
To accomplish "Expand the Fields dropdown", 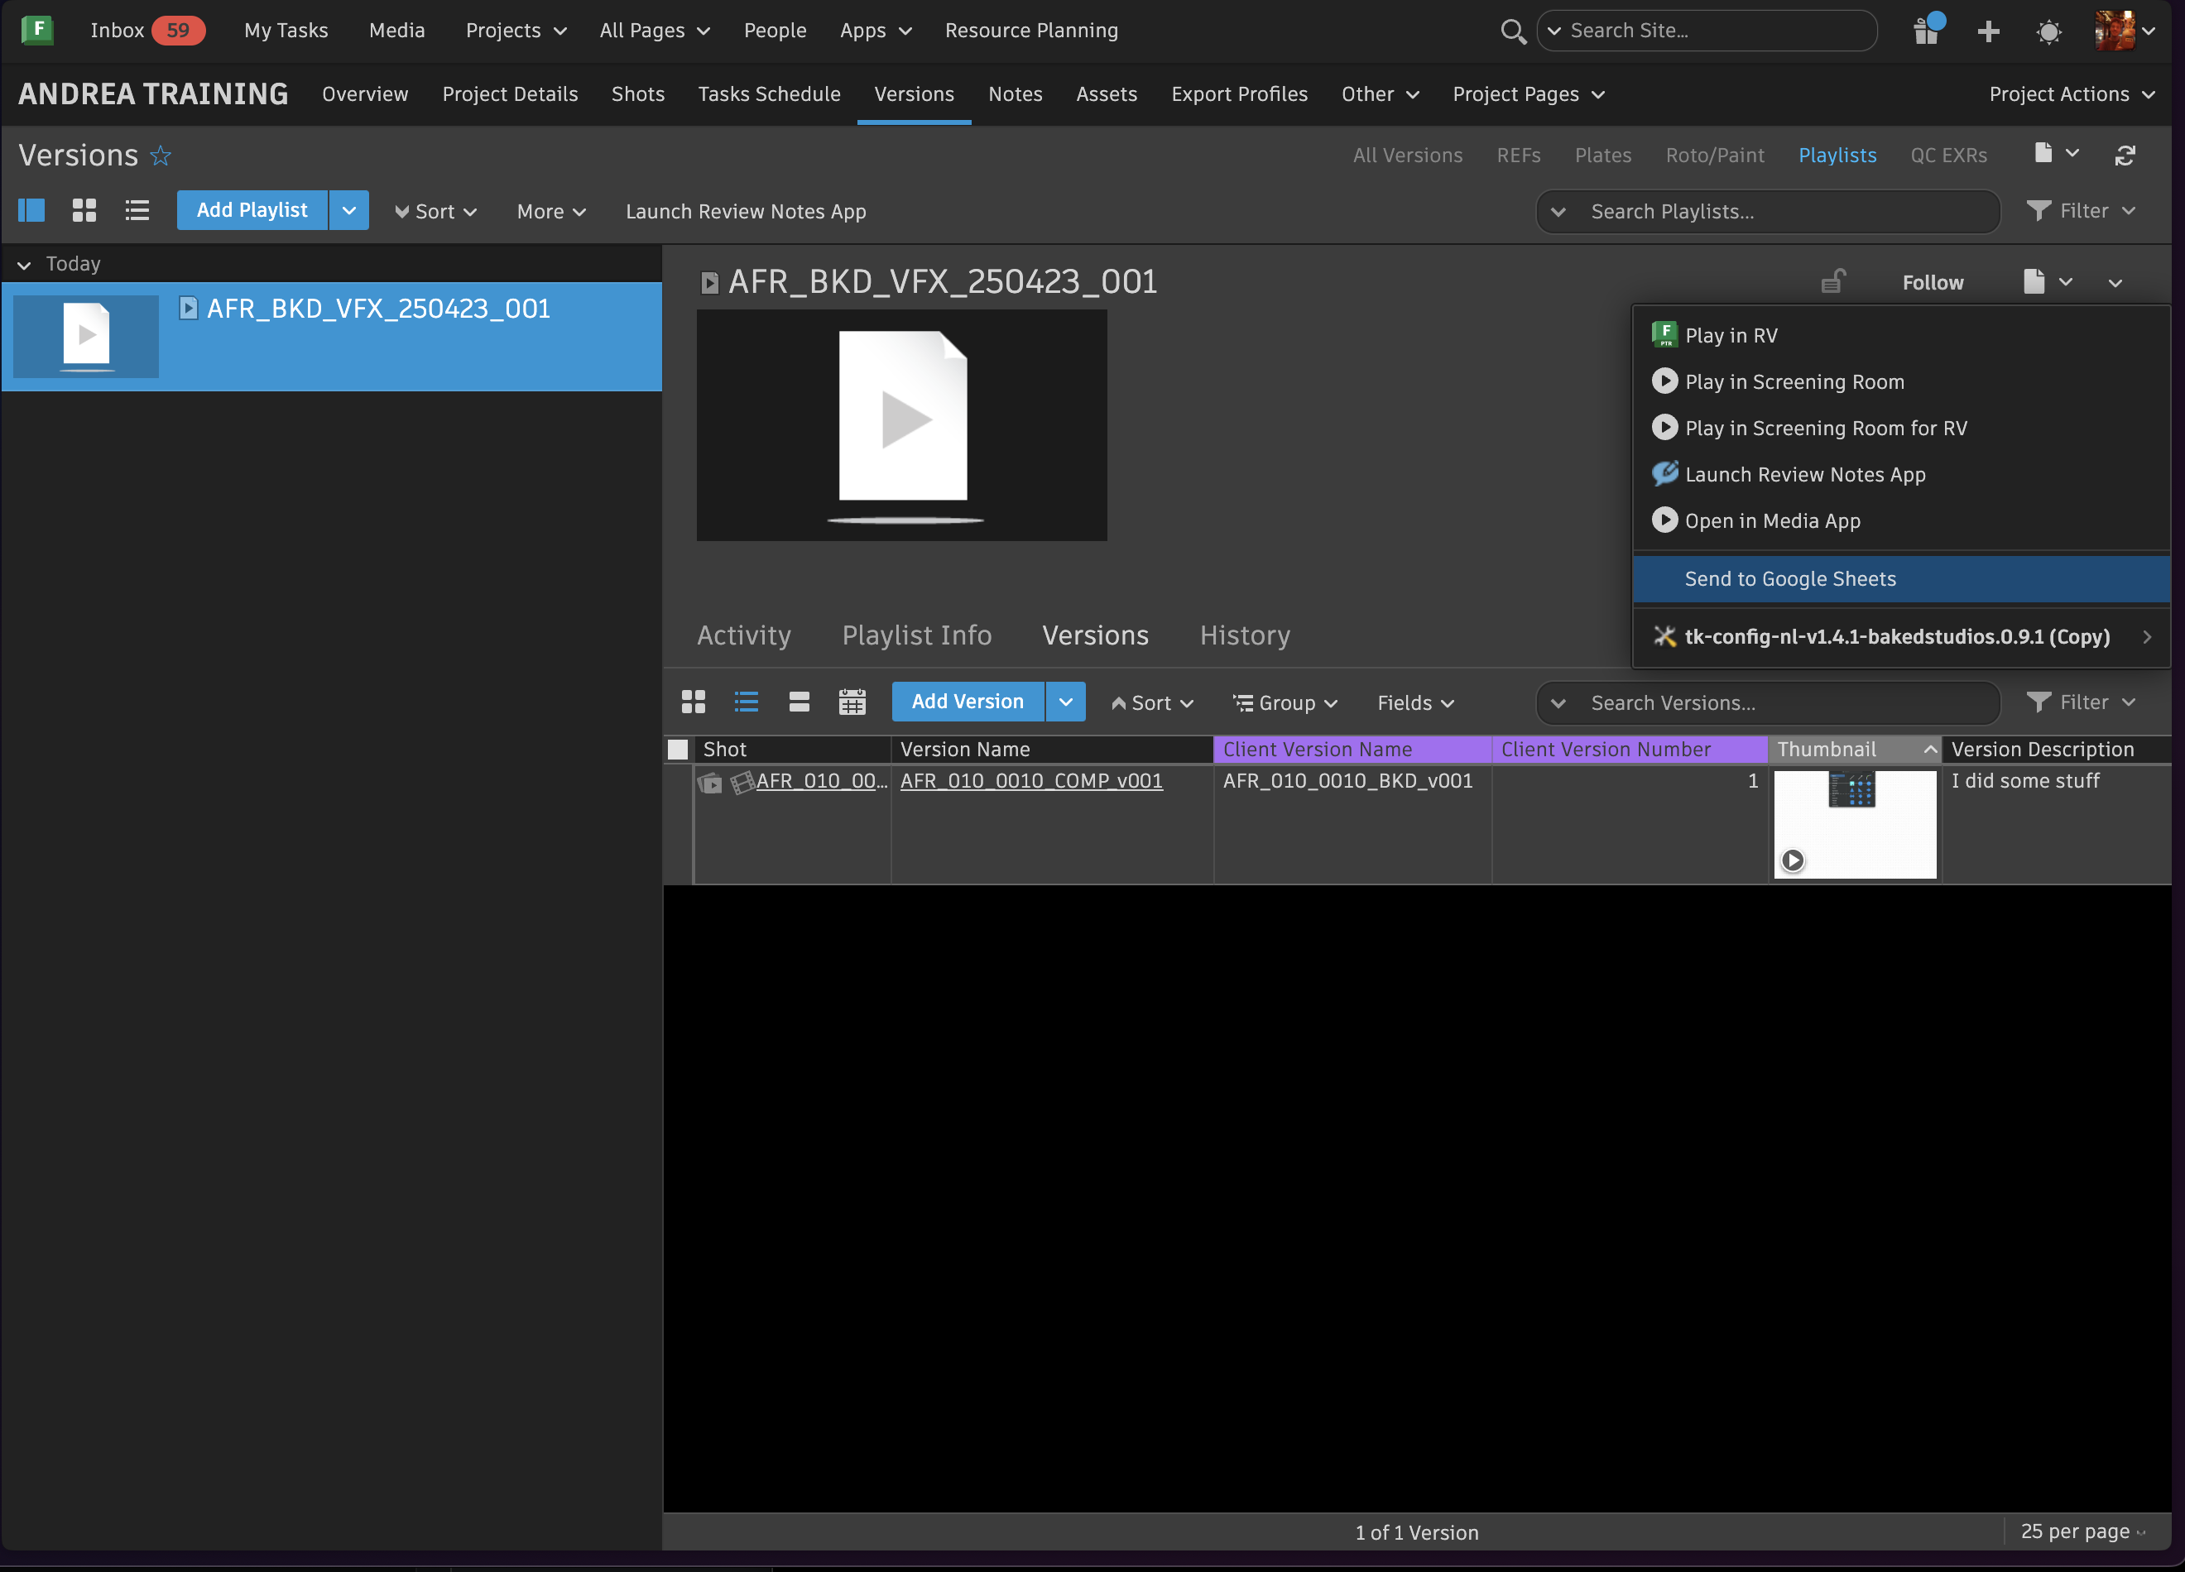I will [x=1414, y=703].
